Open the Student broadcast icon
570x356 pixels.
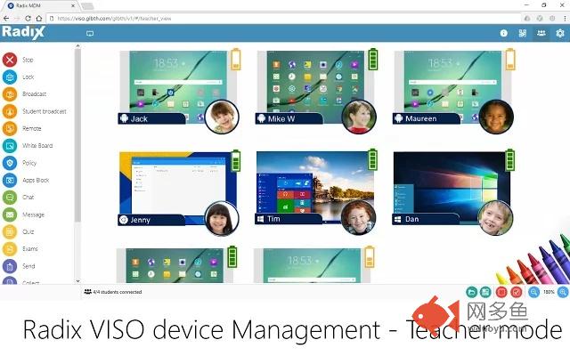[10, 111]
